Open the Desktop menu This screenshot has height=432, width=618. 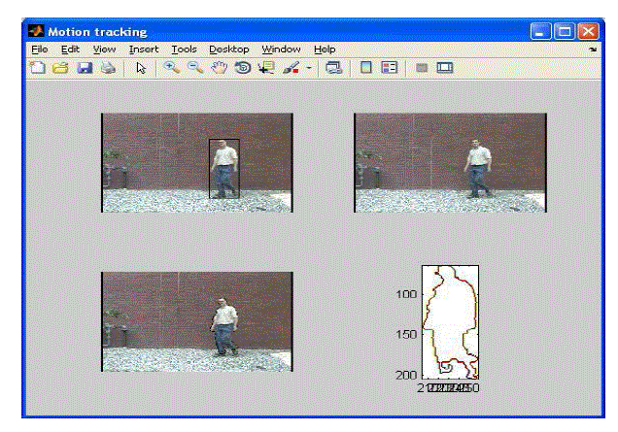coord(229,49)
